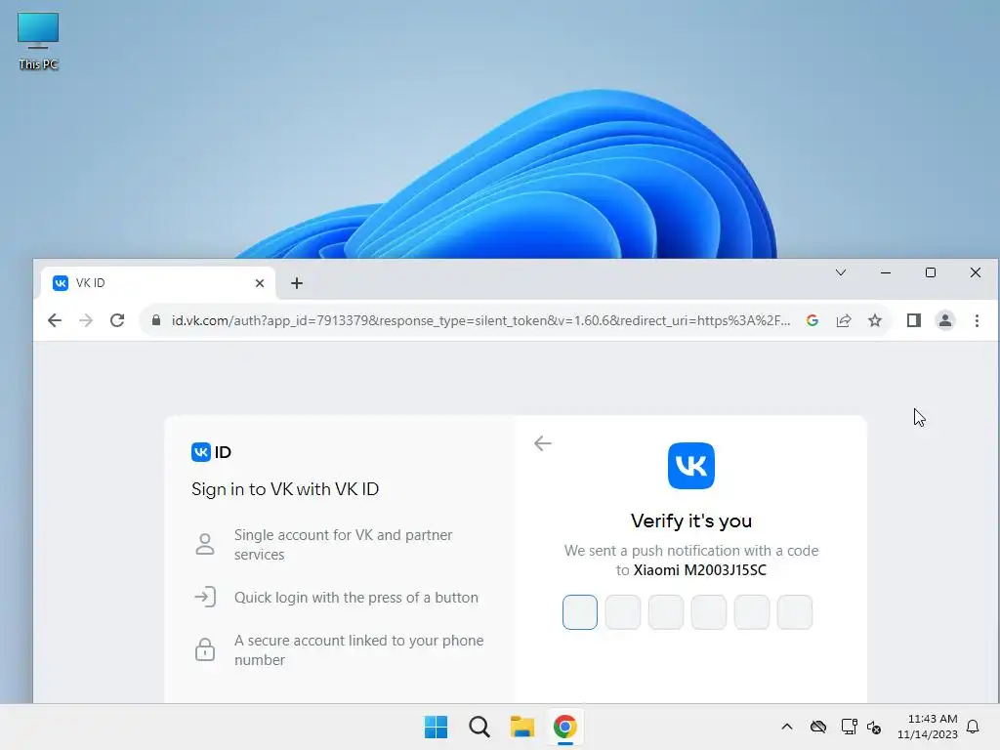Click third code digit box
Image resolution: width=1000 pixels, height=750 pixels.
point(666,612)
